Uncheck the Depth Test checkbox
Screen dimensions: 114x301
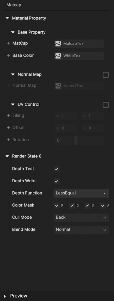57,169
